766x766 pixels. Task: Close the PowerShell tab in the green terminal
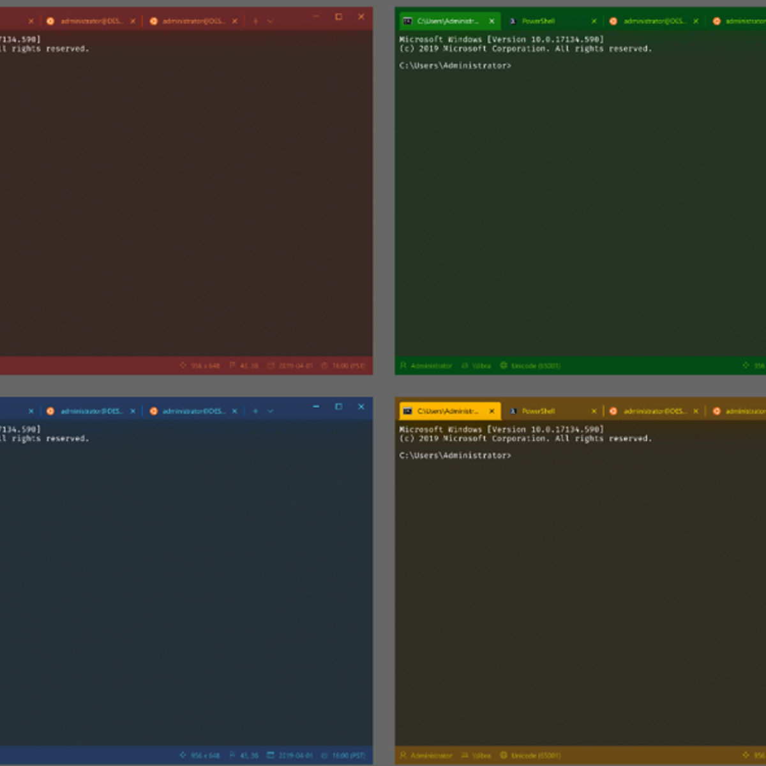point(594,21)
